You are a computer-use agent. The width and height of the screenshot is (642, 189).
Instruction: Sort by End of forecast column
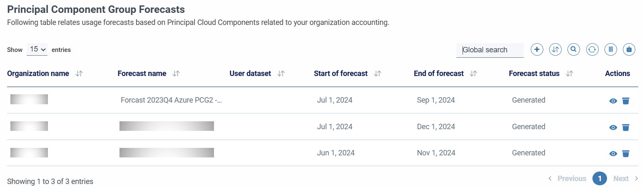[x=473, y=74]
